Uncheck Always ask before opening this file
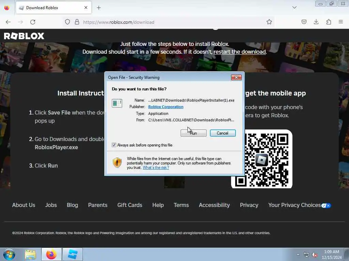The image size is (349, 261). point(114,145)
